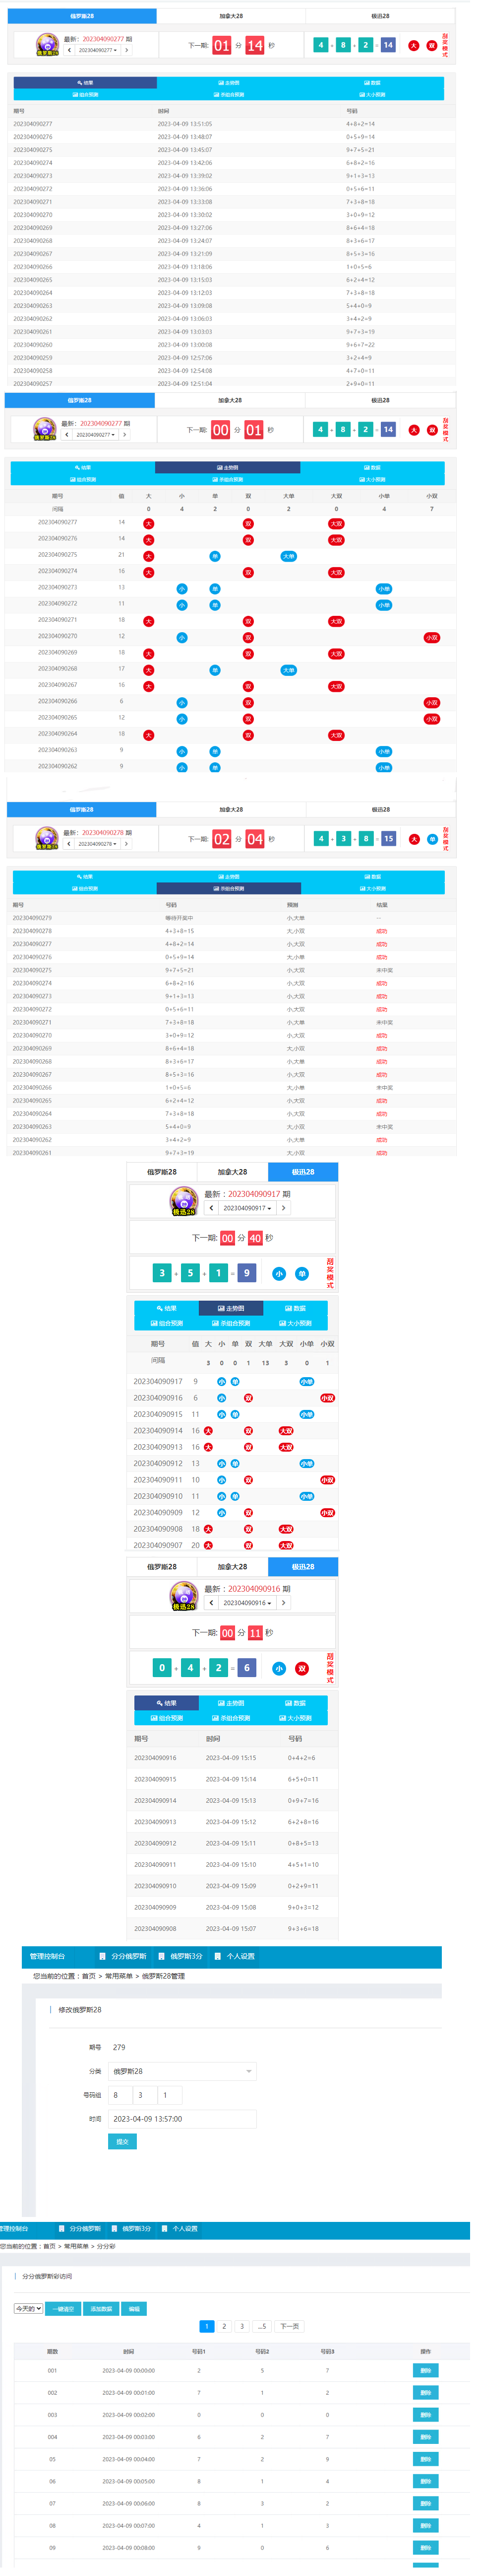Expand the 分类 dropdown showing 俄罗斯28

tap(181, 2071)
